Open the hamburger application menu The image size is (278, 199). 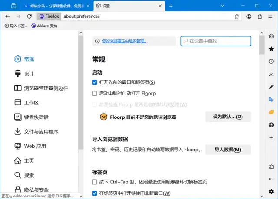[x=271, y=16]
